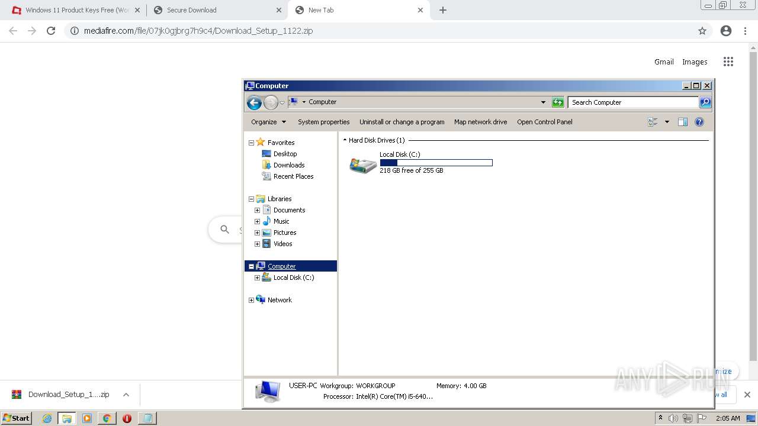Click the Music note library icon

click(x=266, y=221)
